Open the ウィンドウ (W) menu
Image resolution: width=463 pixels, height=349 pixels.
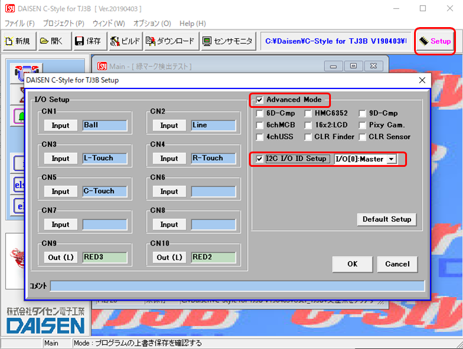[x=109, y=24]
